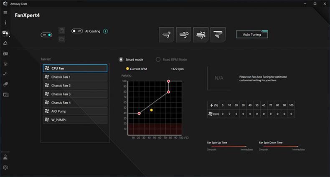Screen dimensions: 330x177
Task: Click the lightning power percent row icon
Action: click(x=212, y=105)
